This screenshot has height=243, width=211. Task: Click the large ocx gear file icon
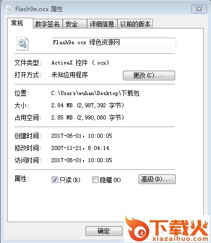point(22,43)
